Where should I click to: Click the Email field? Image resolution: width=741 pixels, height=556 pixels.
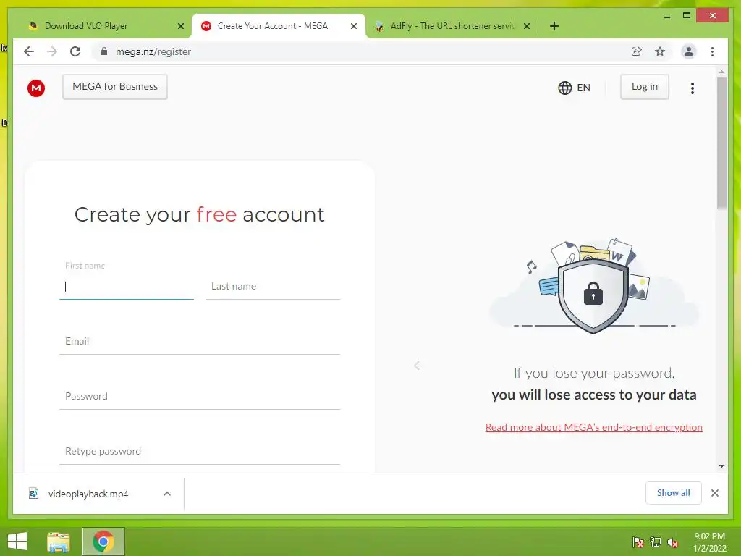pos(200,342)
